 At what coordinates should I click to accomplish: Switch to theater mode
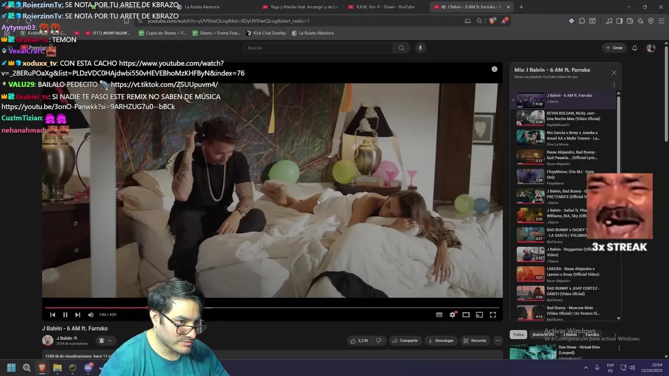[466, 315]
